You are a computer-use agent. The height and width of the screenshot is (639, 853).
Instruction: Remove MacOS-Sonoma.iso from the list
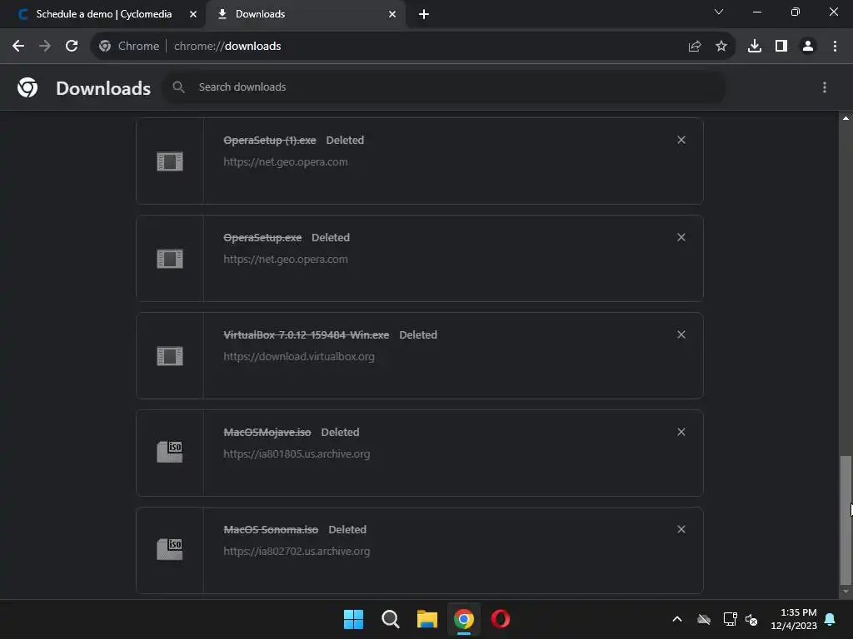681,529
